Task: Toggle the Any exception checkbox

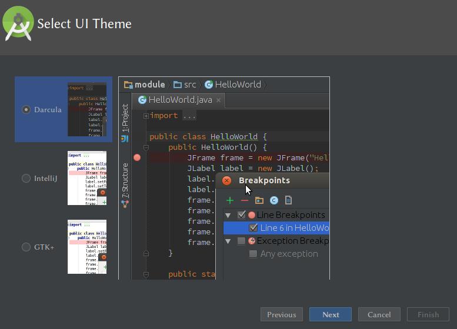Action: (253, 254)
